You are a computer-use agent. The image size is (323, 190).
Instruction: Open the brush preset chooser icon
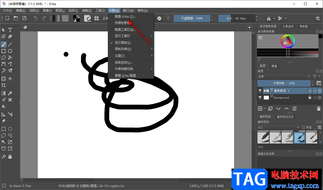point(96,18)
